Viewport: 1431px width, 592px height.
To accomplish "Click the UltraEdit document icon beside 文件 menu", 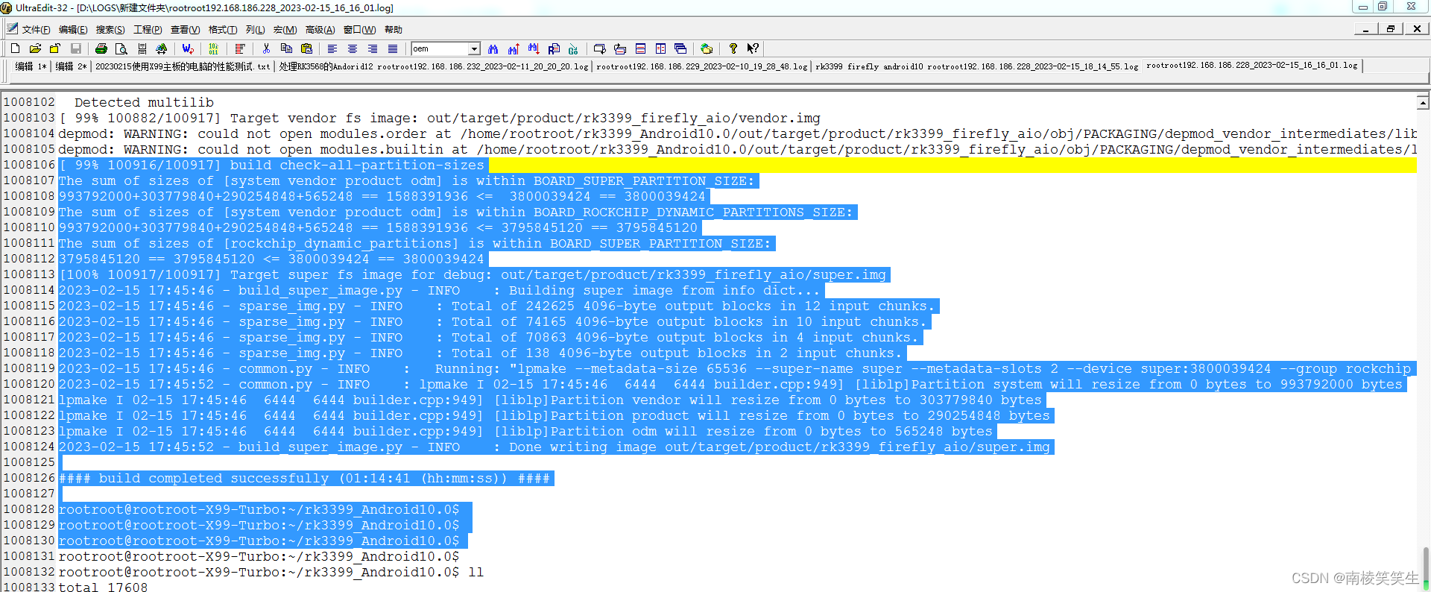I will [x=12, y=29].
